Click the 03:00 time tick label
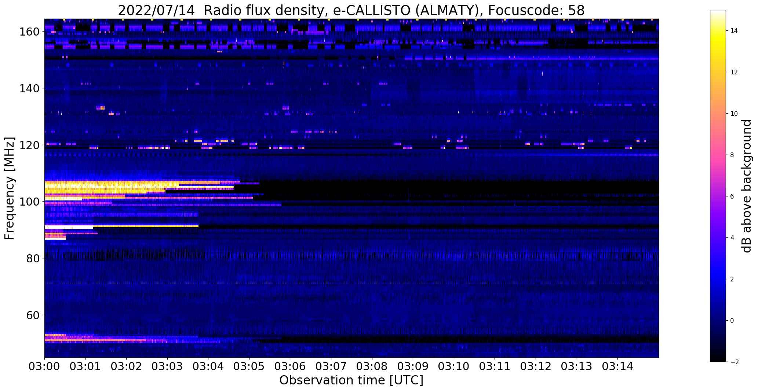758x391 pixels. tap(44, 367)
